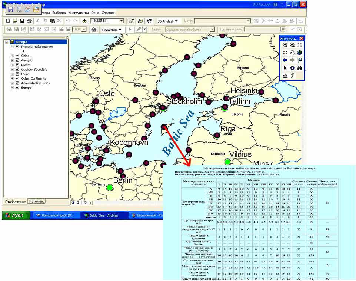Viewport: 356px width, 281px height.
Task: Activate the Pan hand tool
Action: 292,53
